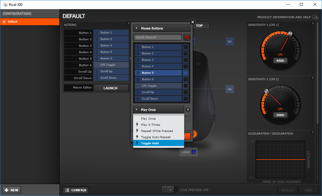Click the mouse icon of Button 1 action
Screen dimensions: 322x196
(x=97, y=33)
